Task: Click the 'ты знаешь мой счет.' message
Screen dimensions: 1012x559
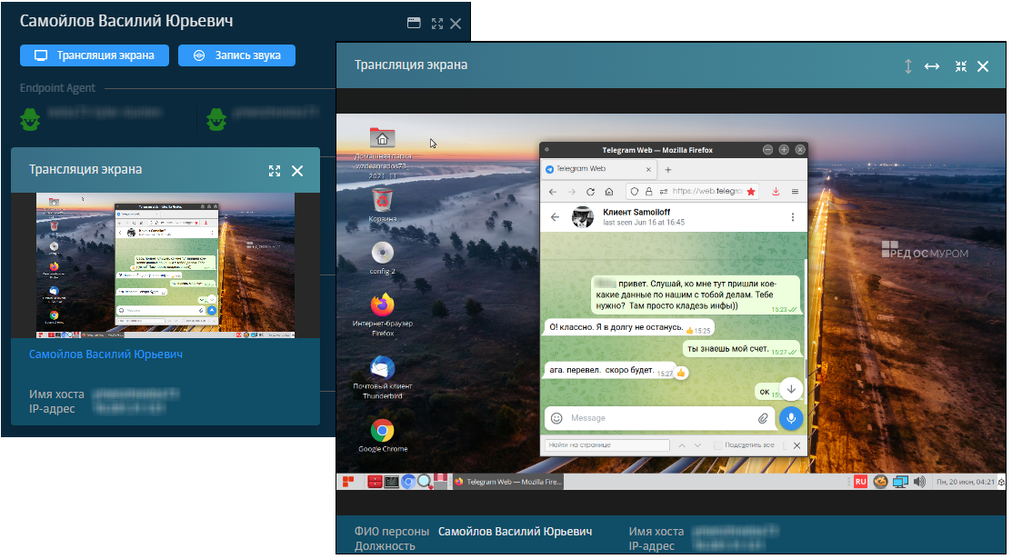Action: pyautogui.click(x=742, y=349)
